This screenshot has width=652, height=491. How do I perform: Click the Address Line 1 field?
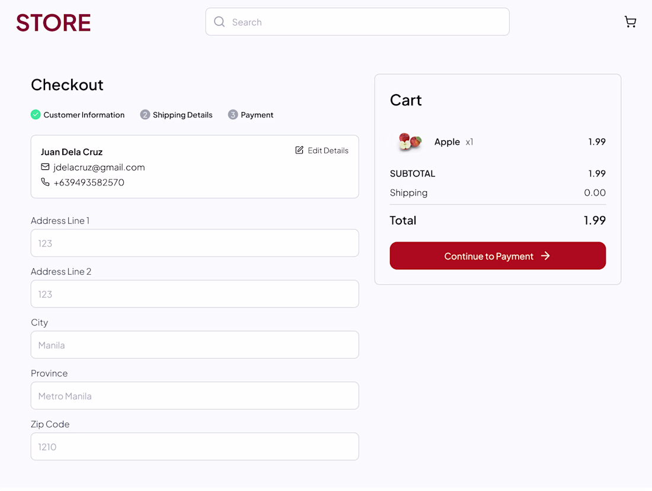coord(194,243)
